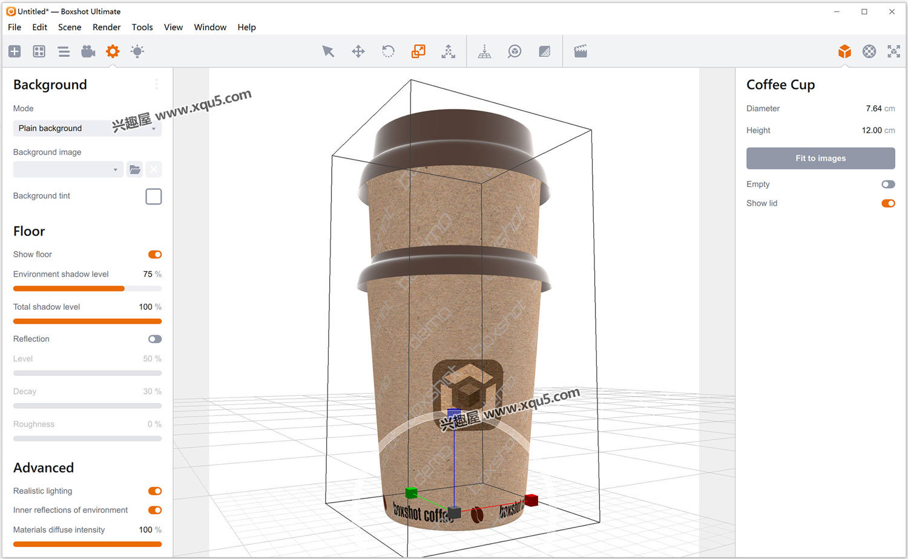Image resolution: width=908 pixels, height=559 pixels.
Task: Select the three-point distribute tool
Action: (449, 51)
